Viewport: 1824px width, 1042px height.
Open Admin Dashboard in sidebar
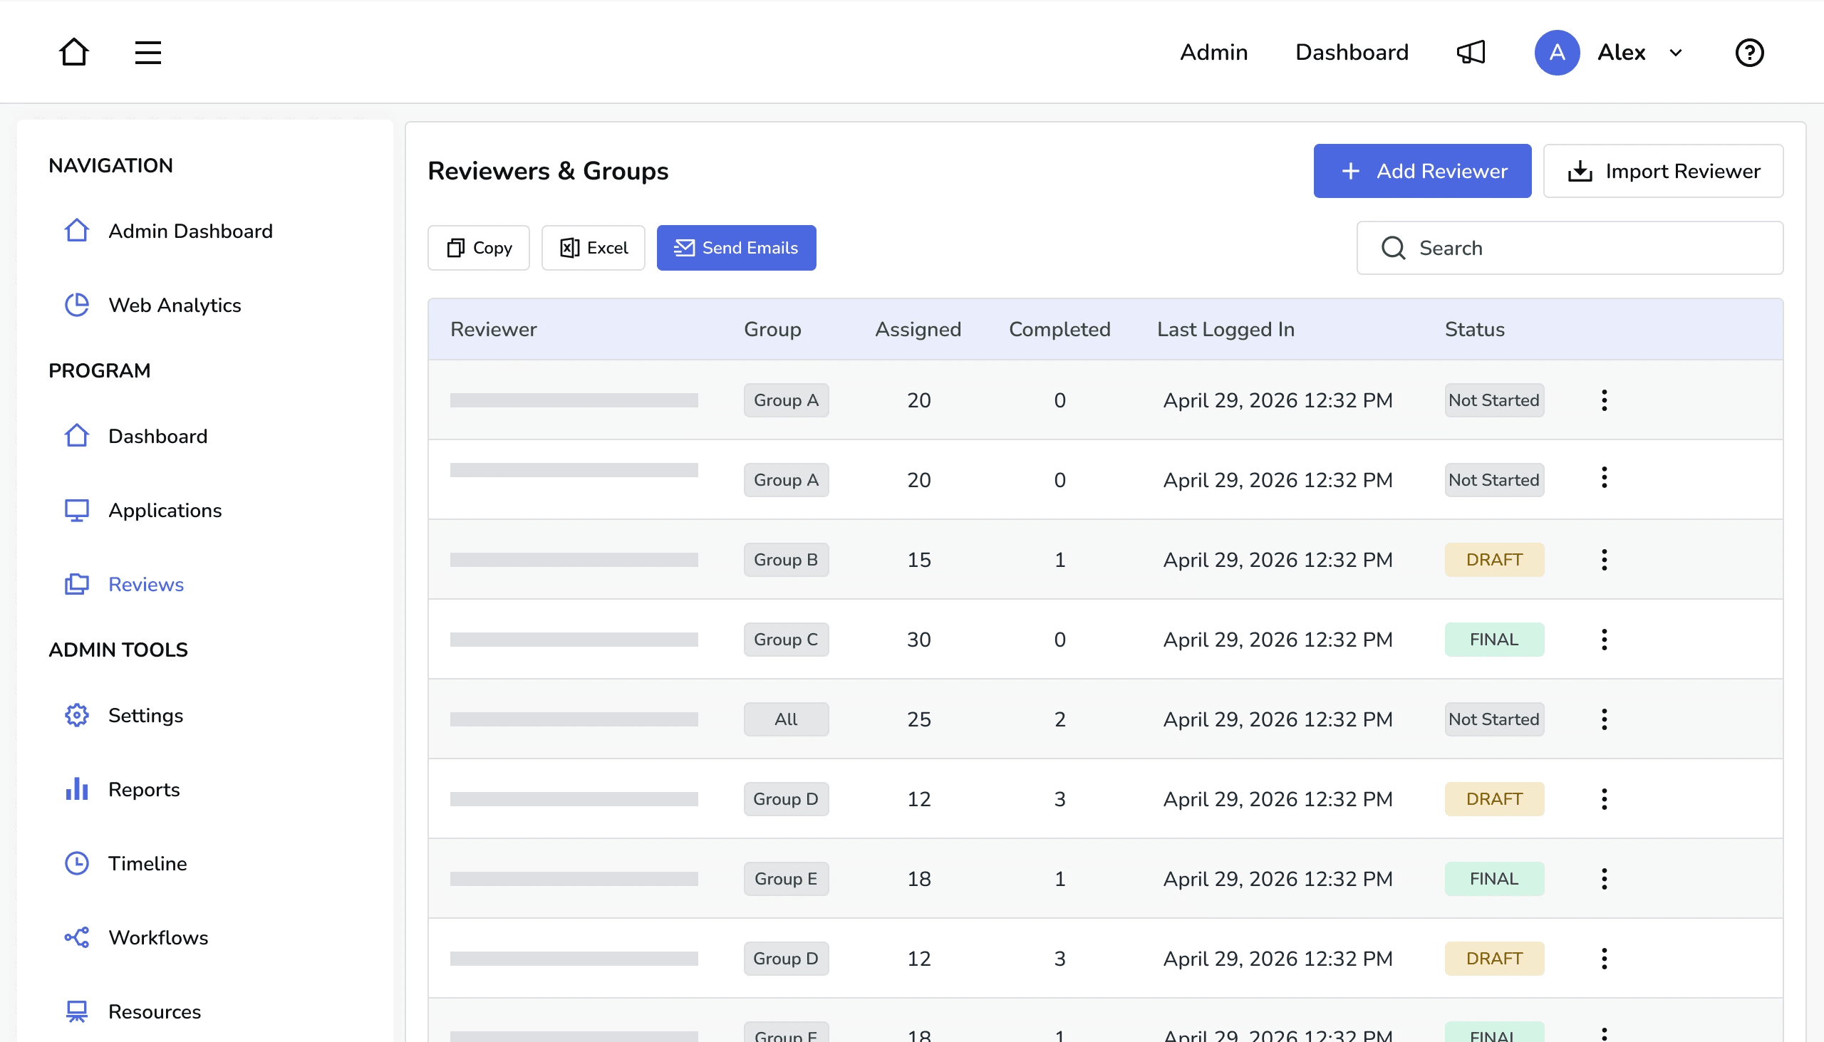pyautogui.click(x=190, y=231)
